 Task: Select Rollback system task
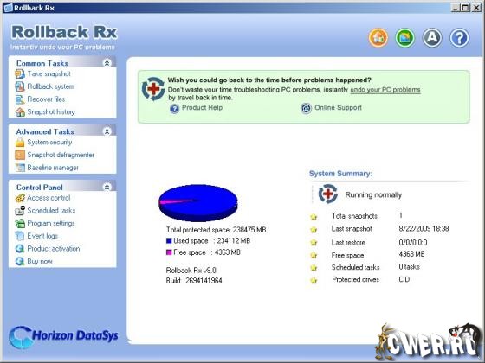pos(51,86)
